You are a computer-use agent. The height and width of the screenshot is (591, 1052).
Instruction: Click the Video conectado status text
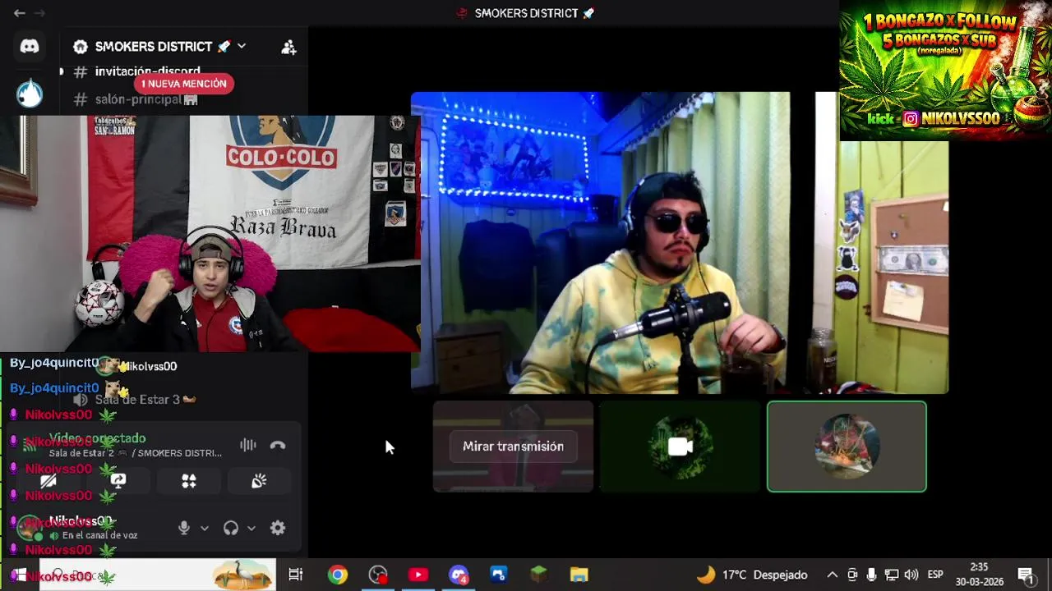click(97, 438)
